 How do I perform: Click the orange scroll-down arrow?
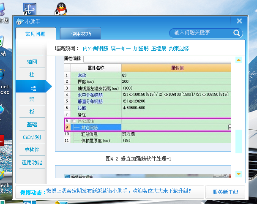[238, 174]
